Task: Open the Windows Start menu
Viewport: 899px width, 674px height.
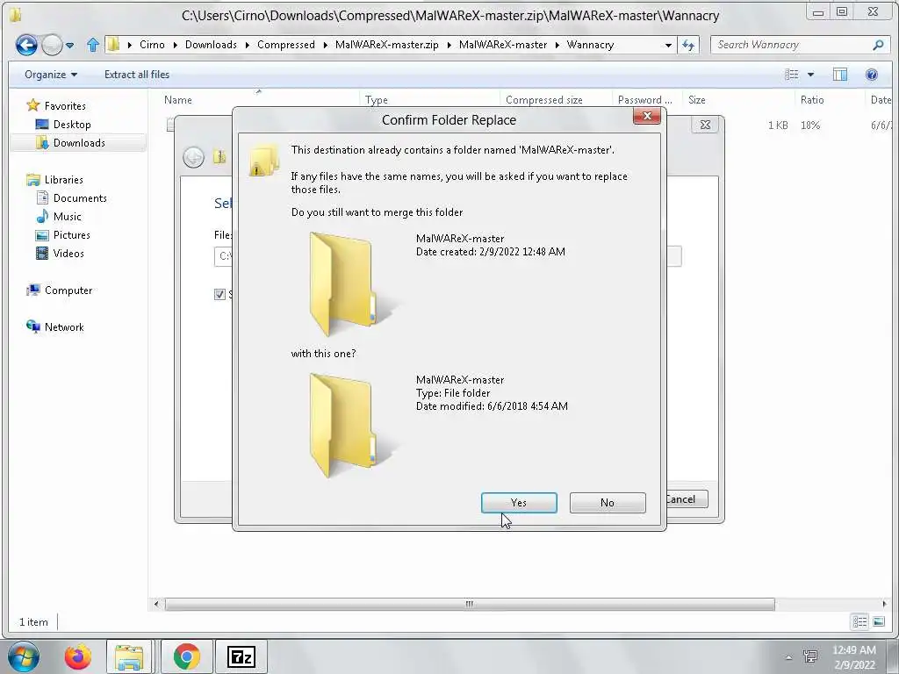Action: 23,656
